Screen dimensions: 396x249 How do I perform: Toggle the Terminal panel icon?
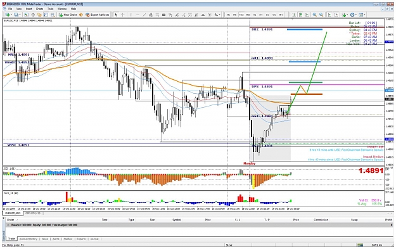[46, 15]
